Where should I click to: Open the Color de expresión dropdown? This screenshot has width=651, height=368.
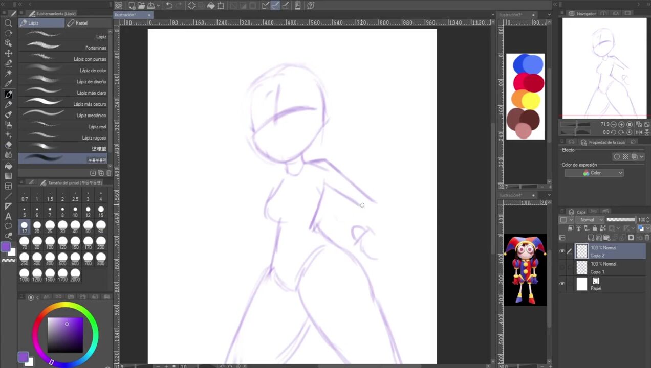tap(594, 173)
